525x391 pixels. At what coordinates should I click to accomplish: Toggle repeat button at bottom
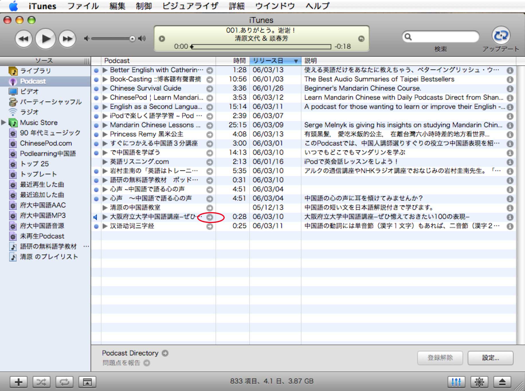tap(64, 382)
